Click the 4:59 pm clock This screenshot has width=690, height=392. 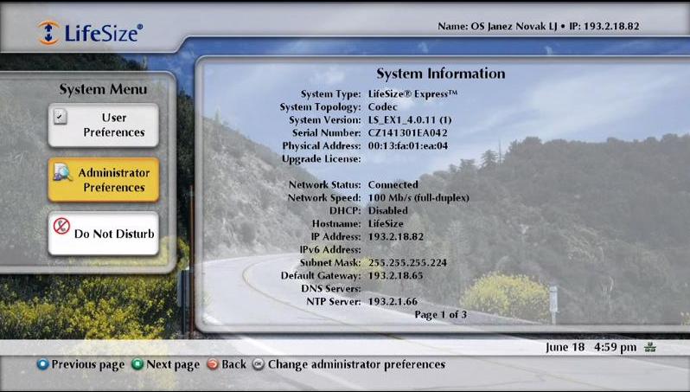[615, 347]
